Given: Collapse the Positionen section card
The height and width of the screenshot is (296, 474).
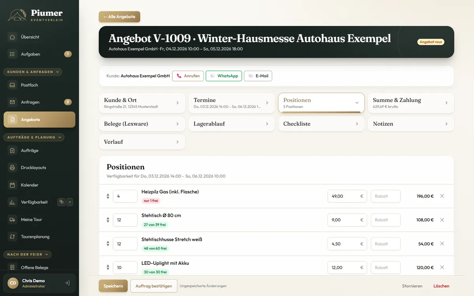Looking at the screenshot, I should [321, 103].
